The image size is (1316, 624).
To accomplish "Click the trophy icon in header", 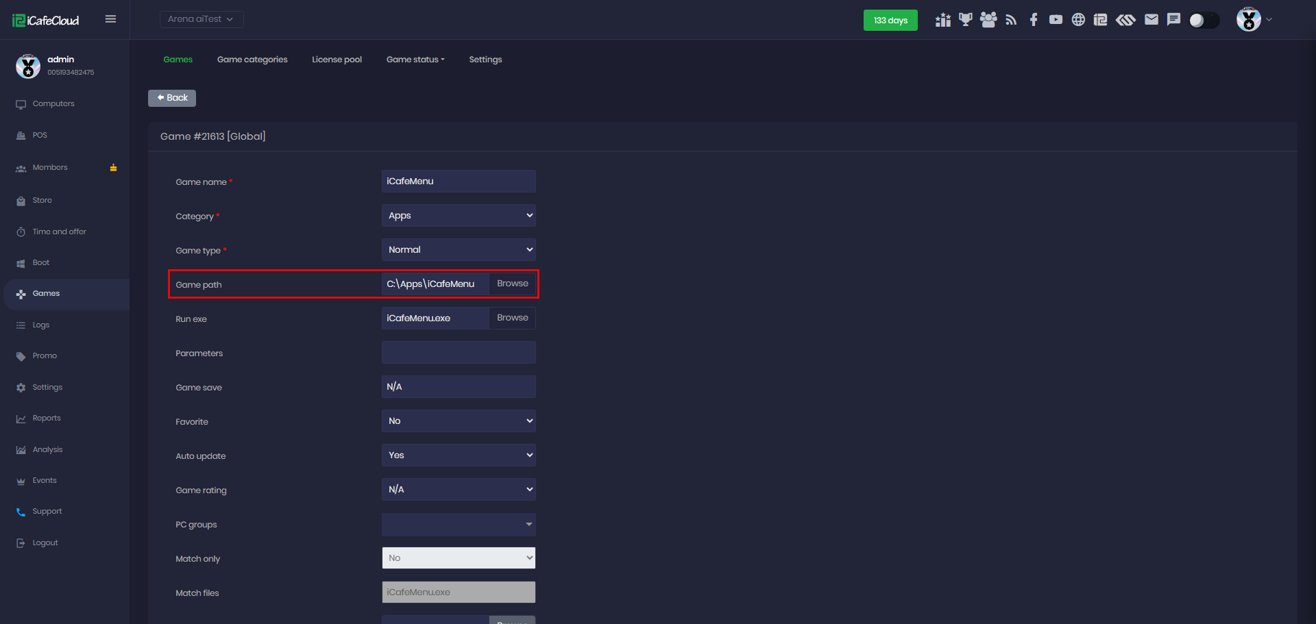I will (x=966, y=20).
